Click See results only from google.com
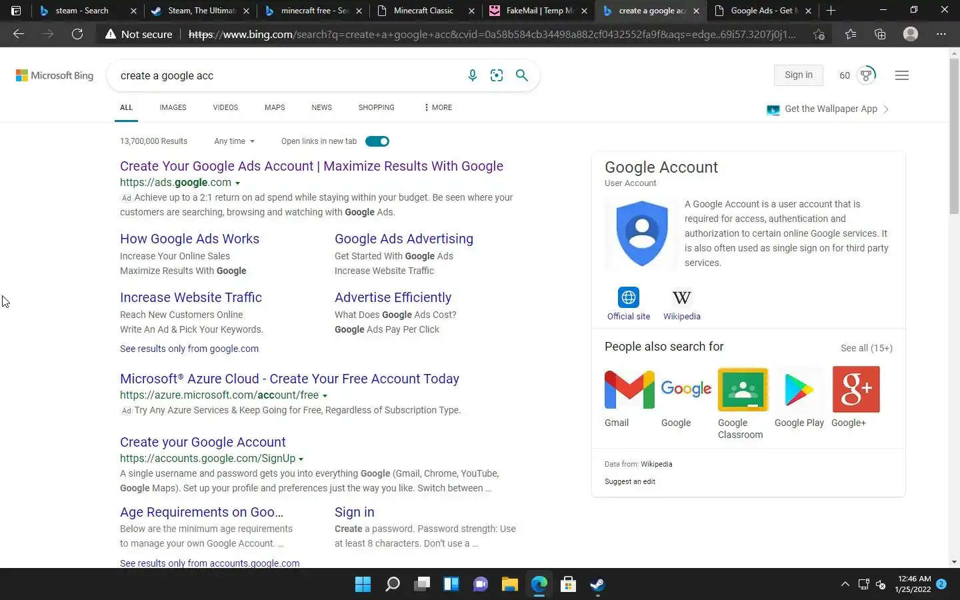This screenshot has width=960, height=600. (x=189, y=349)
